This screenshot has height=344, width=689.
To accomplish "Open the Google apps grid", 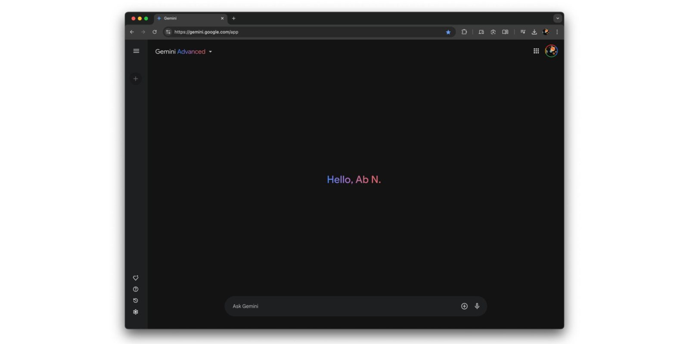I will [x=536, y=51].
